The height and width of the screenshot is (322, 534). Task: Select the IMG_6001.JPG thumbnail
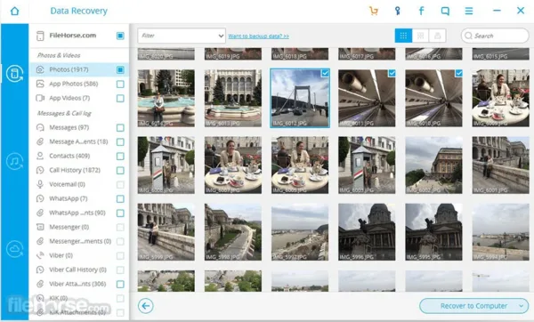500,165
